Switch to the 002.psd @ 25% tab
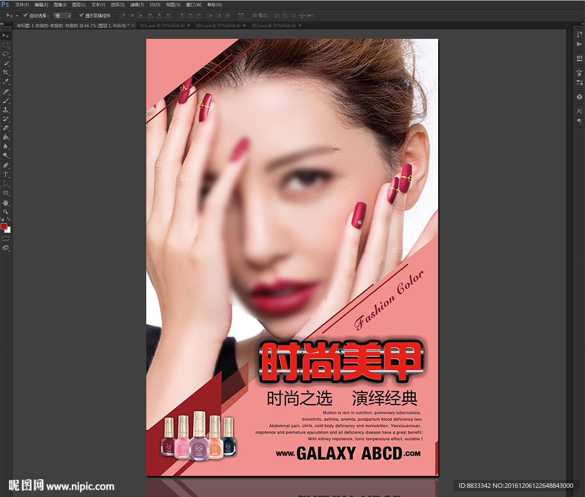 click(274, 25)
